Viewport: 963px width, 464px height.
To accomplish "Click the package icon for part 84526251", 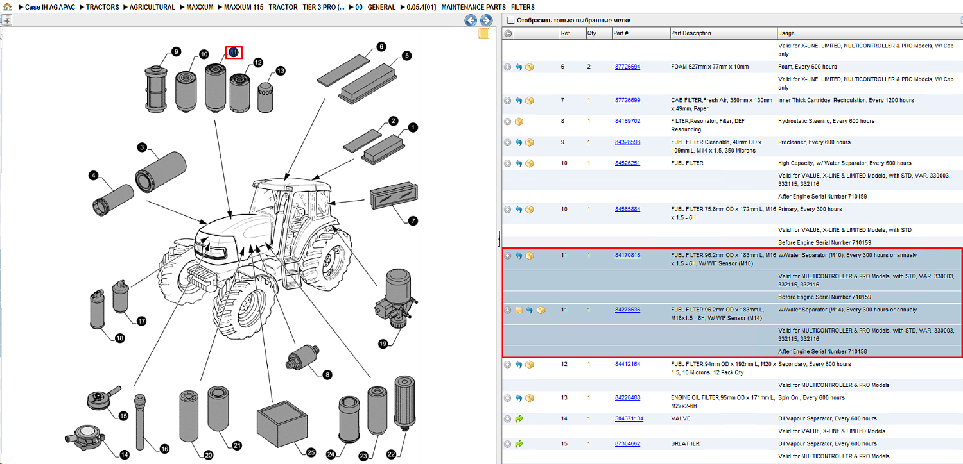I will click(x=530, y=163).
